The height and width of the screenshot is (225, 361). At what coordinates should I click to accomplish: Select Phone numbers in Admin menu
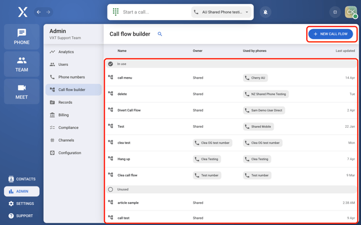pyautogui.click(x=72, y=77)
